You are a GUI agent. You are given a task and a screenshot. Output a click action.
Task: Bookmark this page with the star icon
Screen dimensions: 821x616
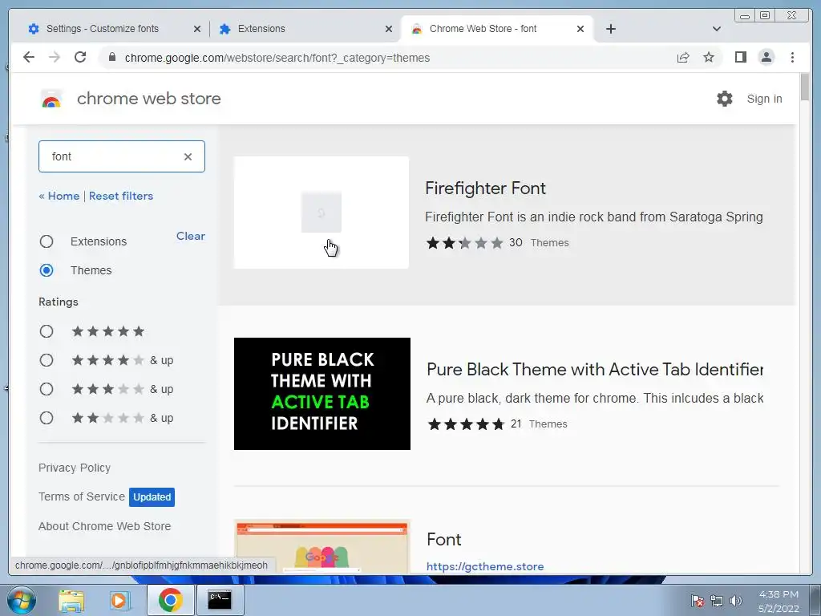point(709,57)
